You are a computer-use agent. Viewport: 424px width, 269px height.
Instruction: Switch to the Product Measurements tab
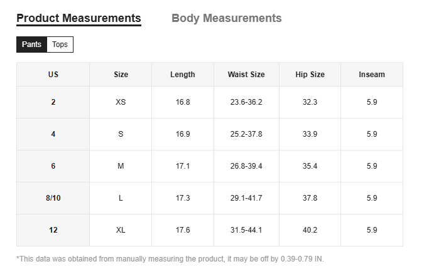pos(79,18)
